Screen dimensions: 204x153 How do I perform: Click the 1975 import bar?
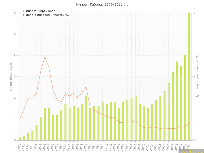41,129
